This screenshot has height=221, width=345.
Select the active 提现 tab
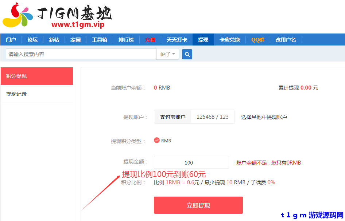203,39
